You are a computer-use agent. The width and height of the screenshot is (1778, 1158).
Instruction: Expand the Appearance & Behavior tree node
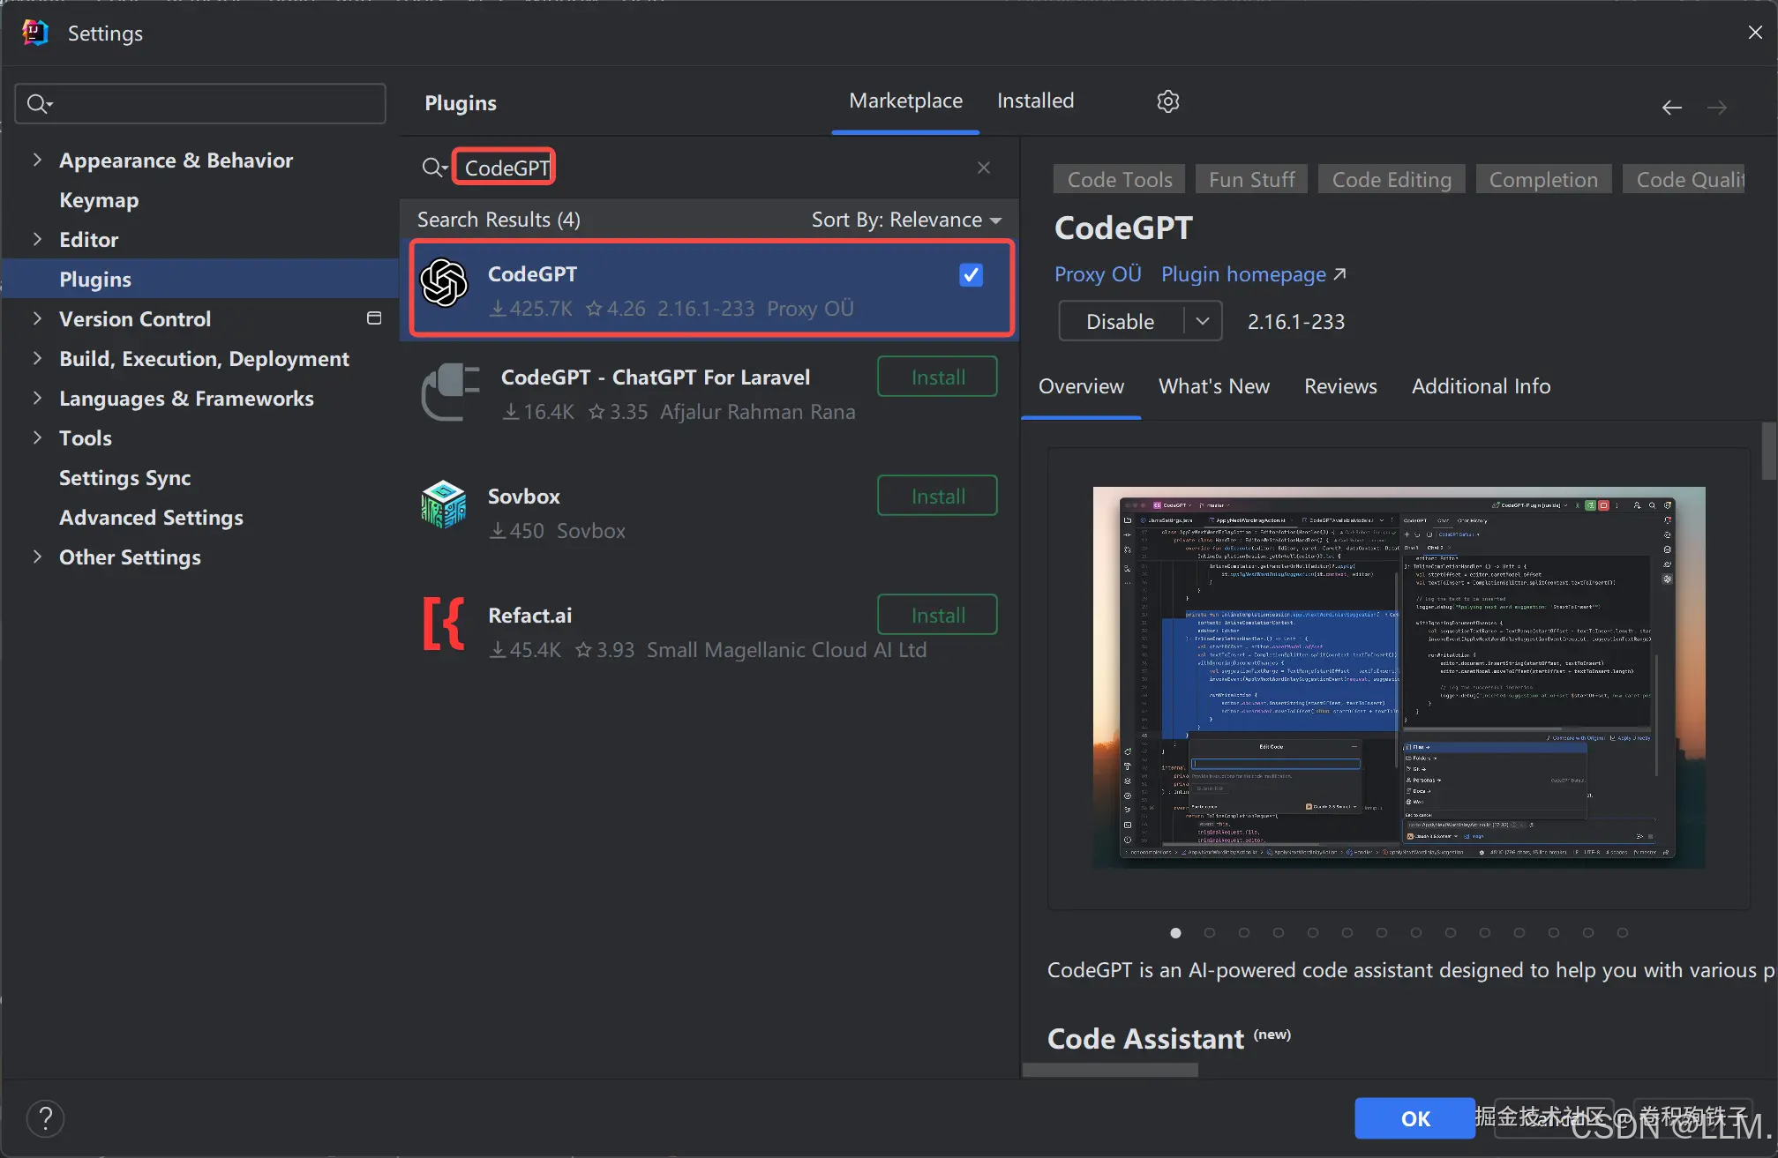pos(37,160)
